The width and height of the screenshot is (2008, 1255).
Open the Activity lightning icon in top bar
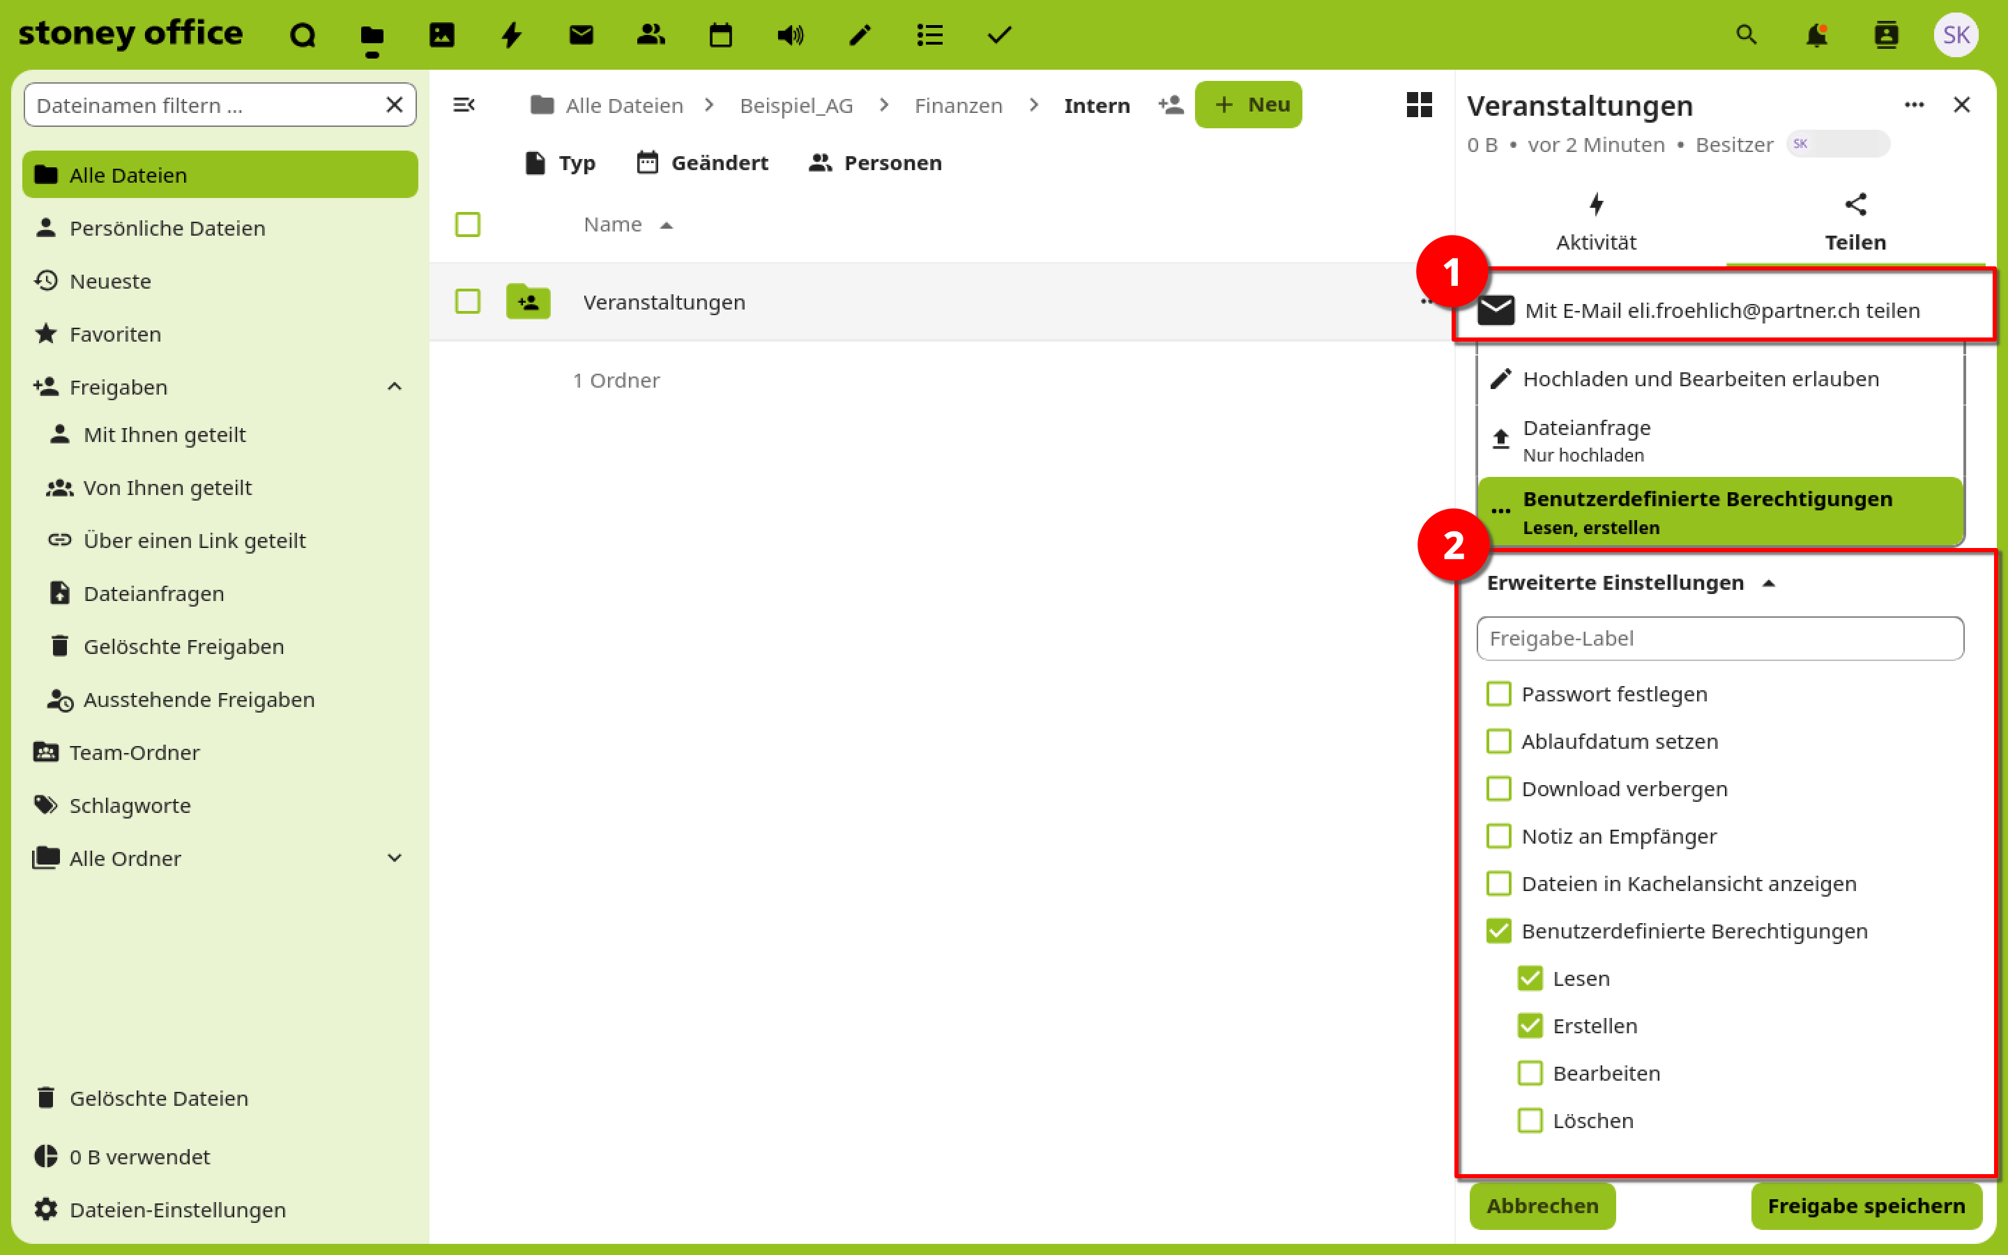[x=511, y=35]
